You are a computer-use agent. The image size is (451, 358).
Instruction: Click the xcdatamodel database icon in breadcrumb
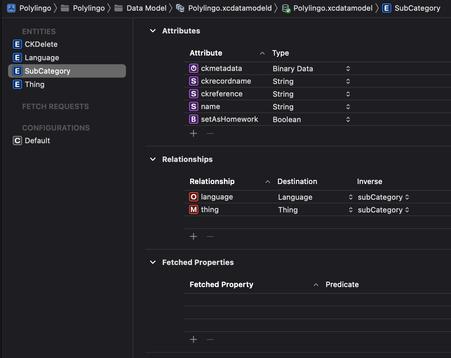tap(286, 8)
